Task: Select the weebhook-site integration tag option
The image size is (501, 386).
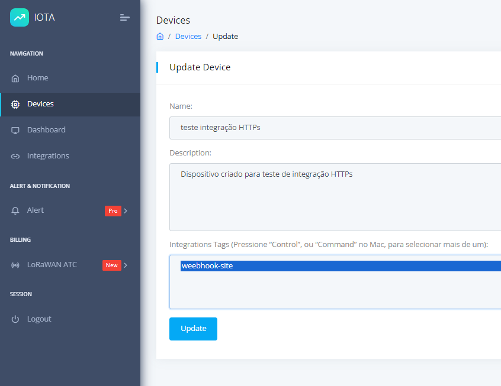Action: point(341,266)
